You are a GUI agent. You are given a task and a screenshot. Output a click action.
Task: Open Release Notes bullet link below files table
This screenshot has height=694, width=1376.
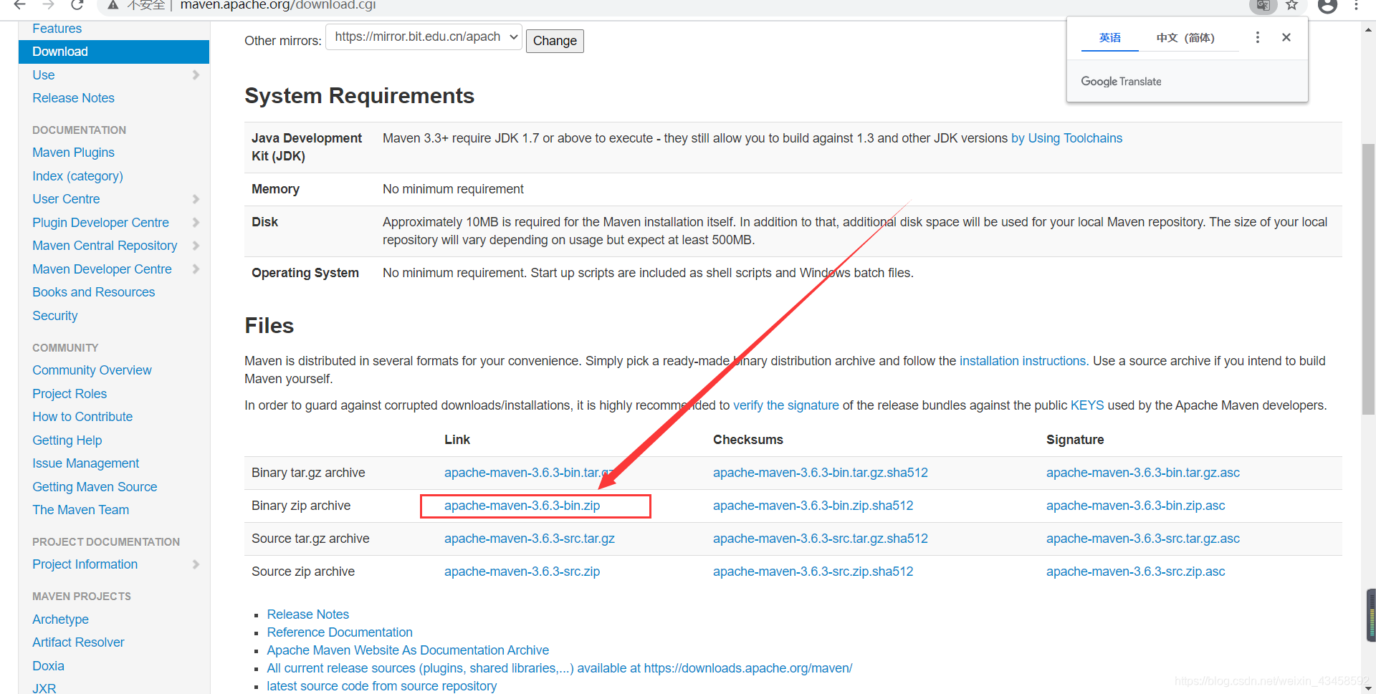click(307, 615)
